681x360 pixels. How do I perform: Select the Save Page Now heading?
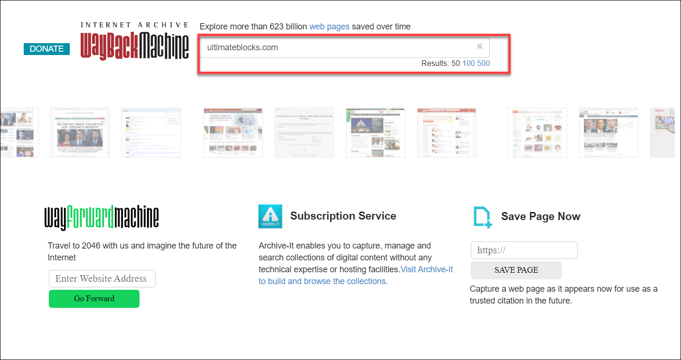pyautogui.click(x=541, y=216)
